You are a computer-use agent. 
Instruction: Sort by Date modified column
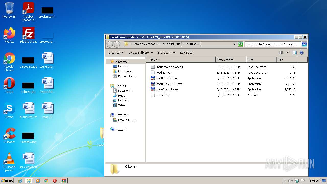[x=231, y=60]
